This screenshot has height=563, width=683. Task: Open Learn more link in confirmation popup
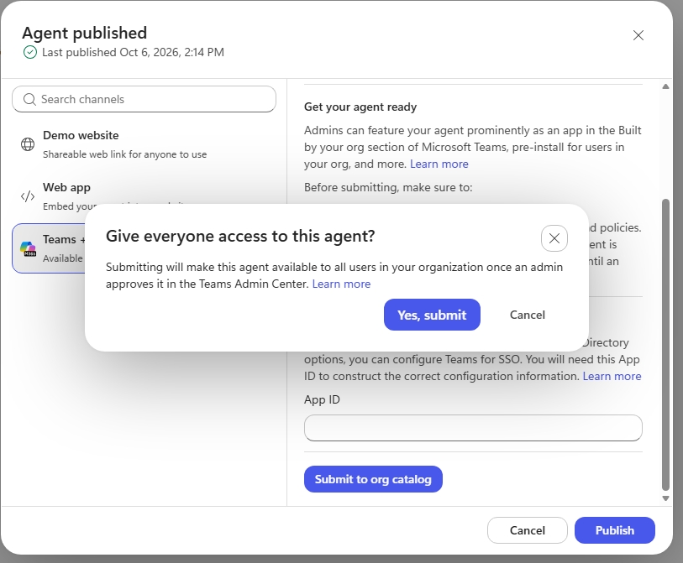341,284
